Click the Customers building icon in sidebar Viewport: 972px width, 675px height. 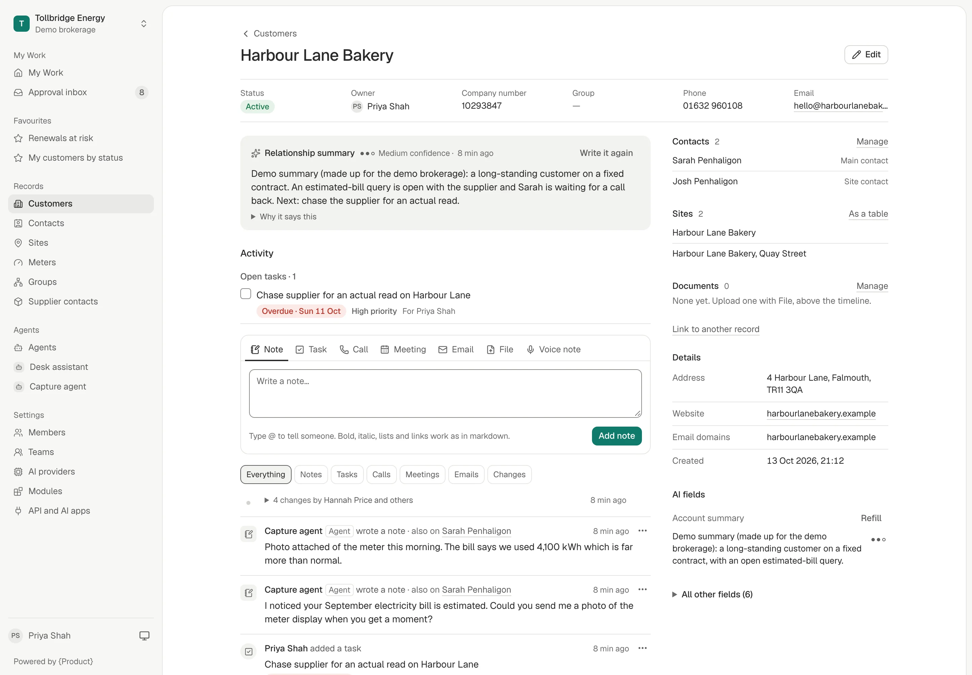pos(18,204)
